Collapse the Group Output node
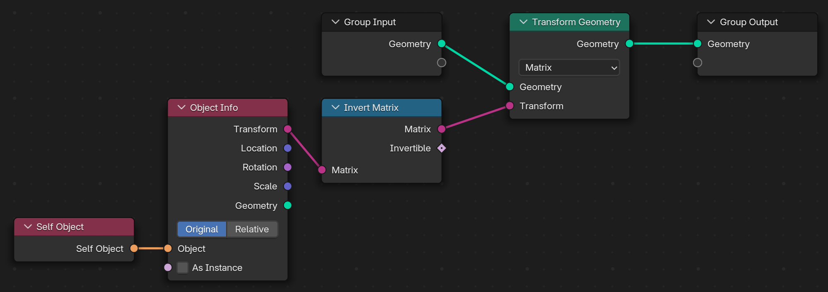The width and height of the screenshot is (828, 292). coord(711,22)
